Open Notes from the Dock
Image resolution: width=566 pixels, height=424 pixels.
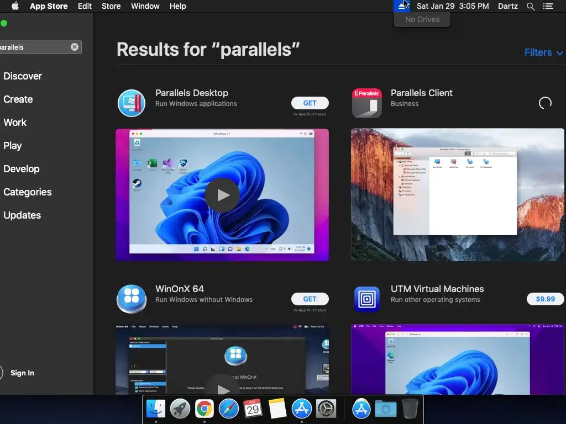coord(277,409)
